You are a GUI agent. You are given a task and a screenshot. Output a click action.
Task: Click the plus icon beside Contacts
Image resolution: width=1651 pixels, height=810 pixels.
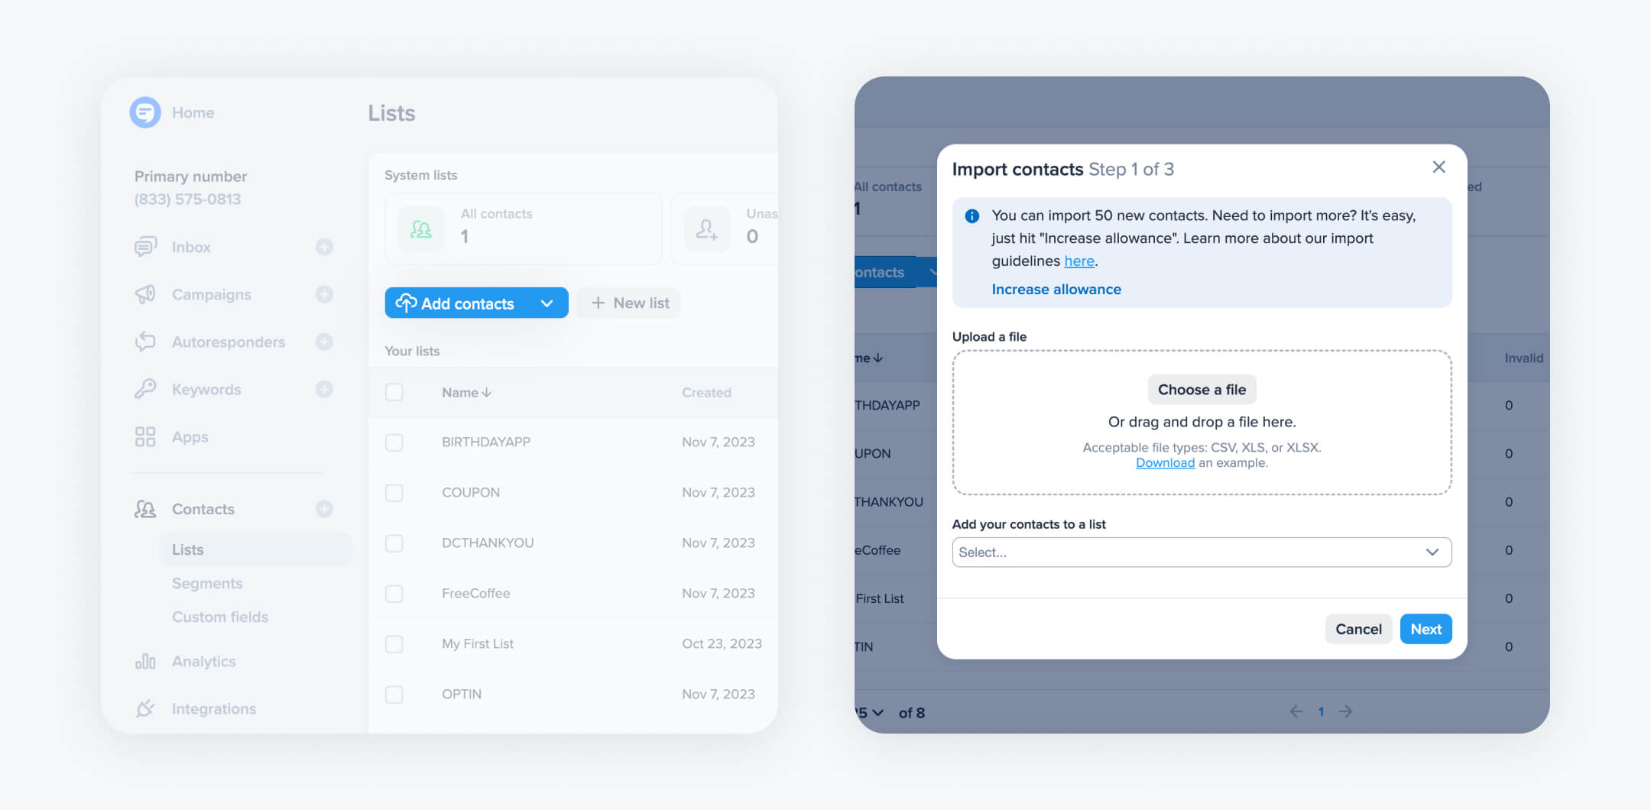click(x=326, y=508)
